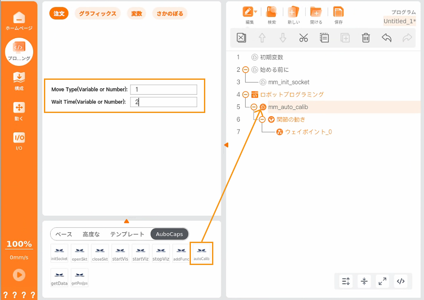The height and width of the screenshot is (300, 424).
Task: Expand the 編集 dropdown arrow
Action: 255,12
